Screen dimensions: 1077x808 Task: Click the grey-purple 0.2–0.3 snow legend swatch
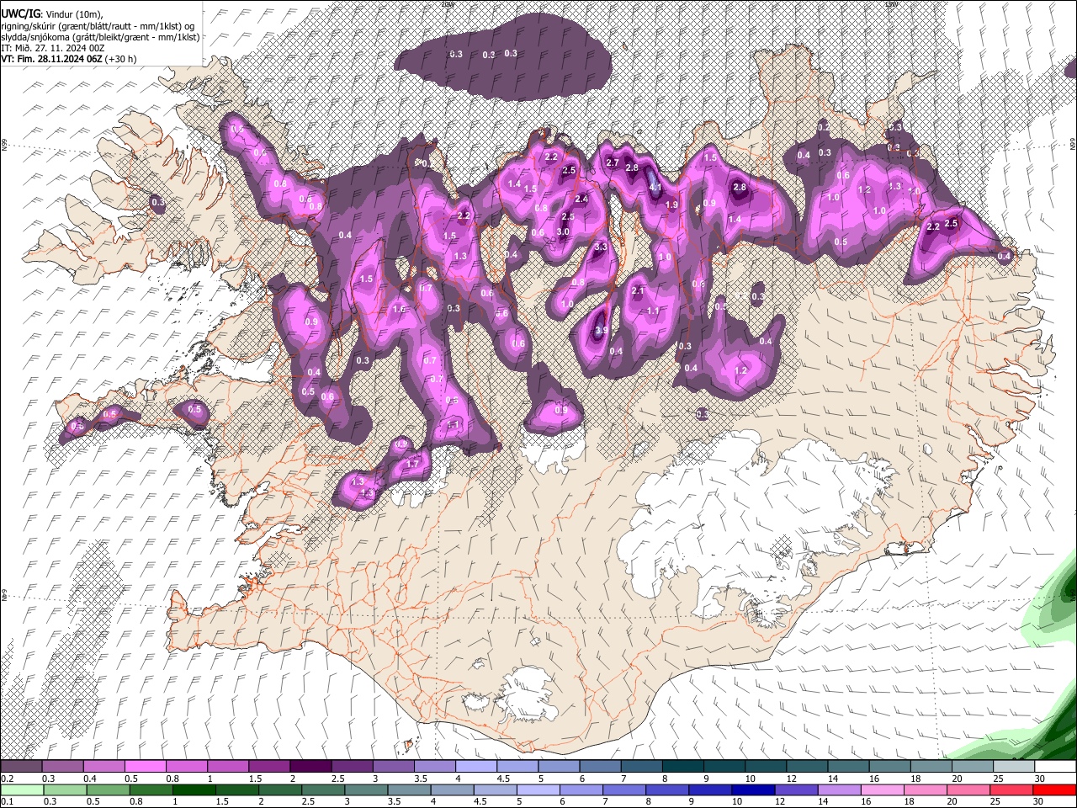[x=21, y=767]
